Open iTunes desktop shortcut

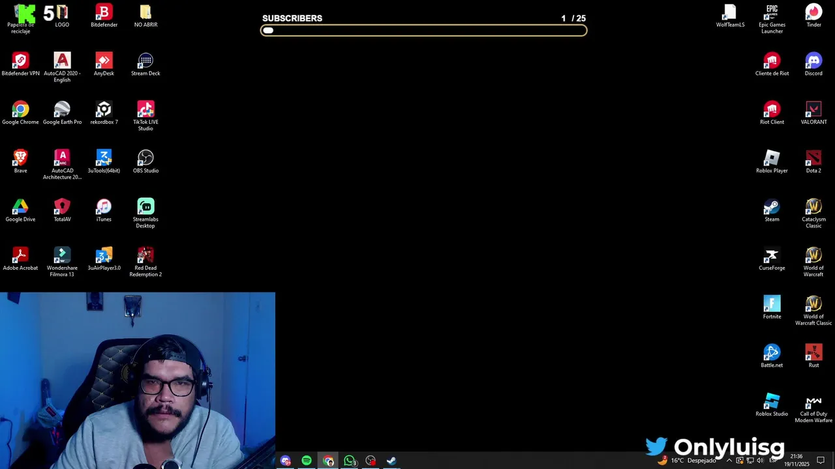point(104,210)
